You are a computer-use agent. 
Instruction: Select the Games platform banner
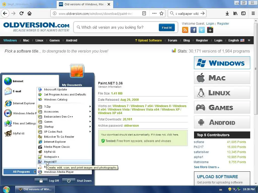222,107
